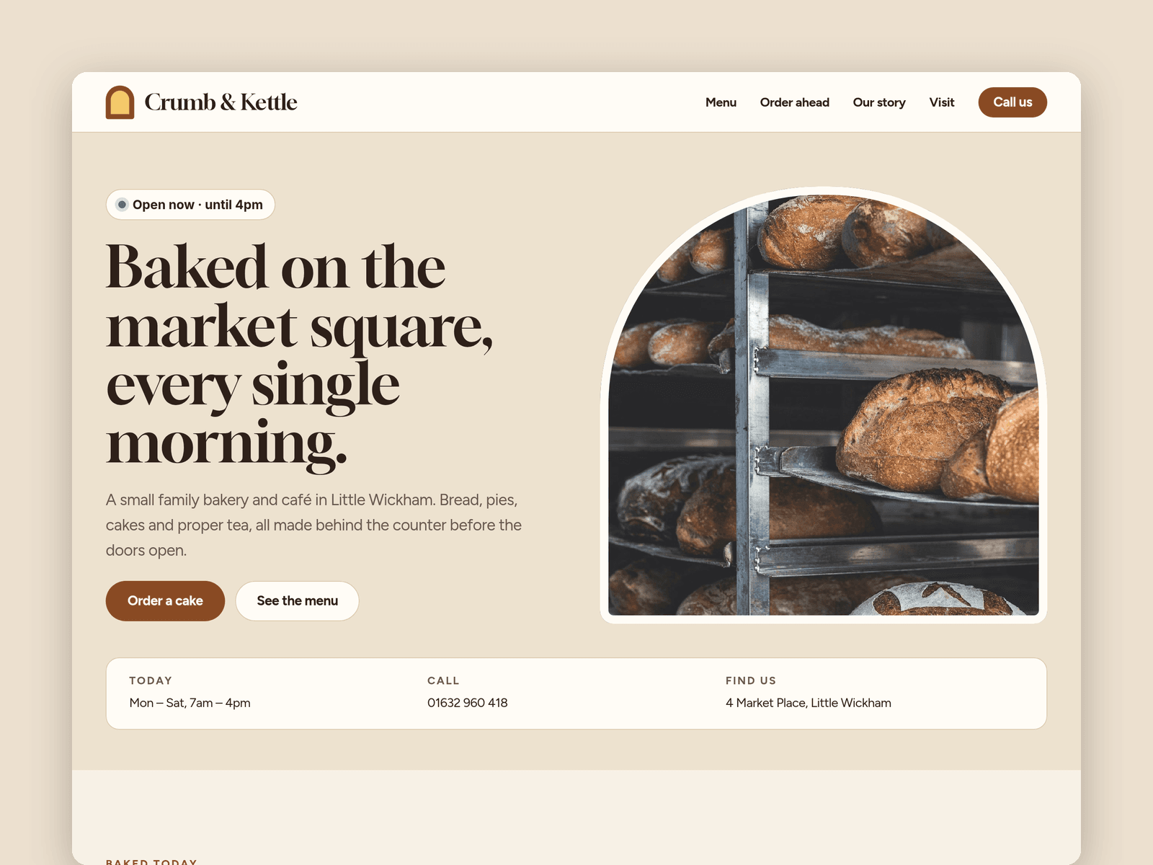This screenshot has height=865, width=1153.
Task: Click the FIND US heading
Action: point(751,680)
